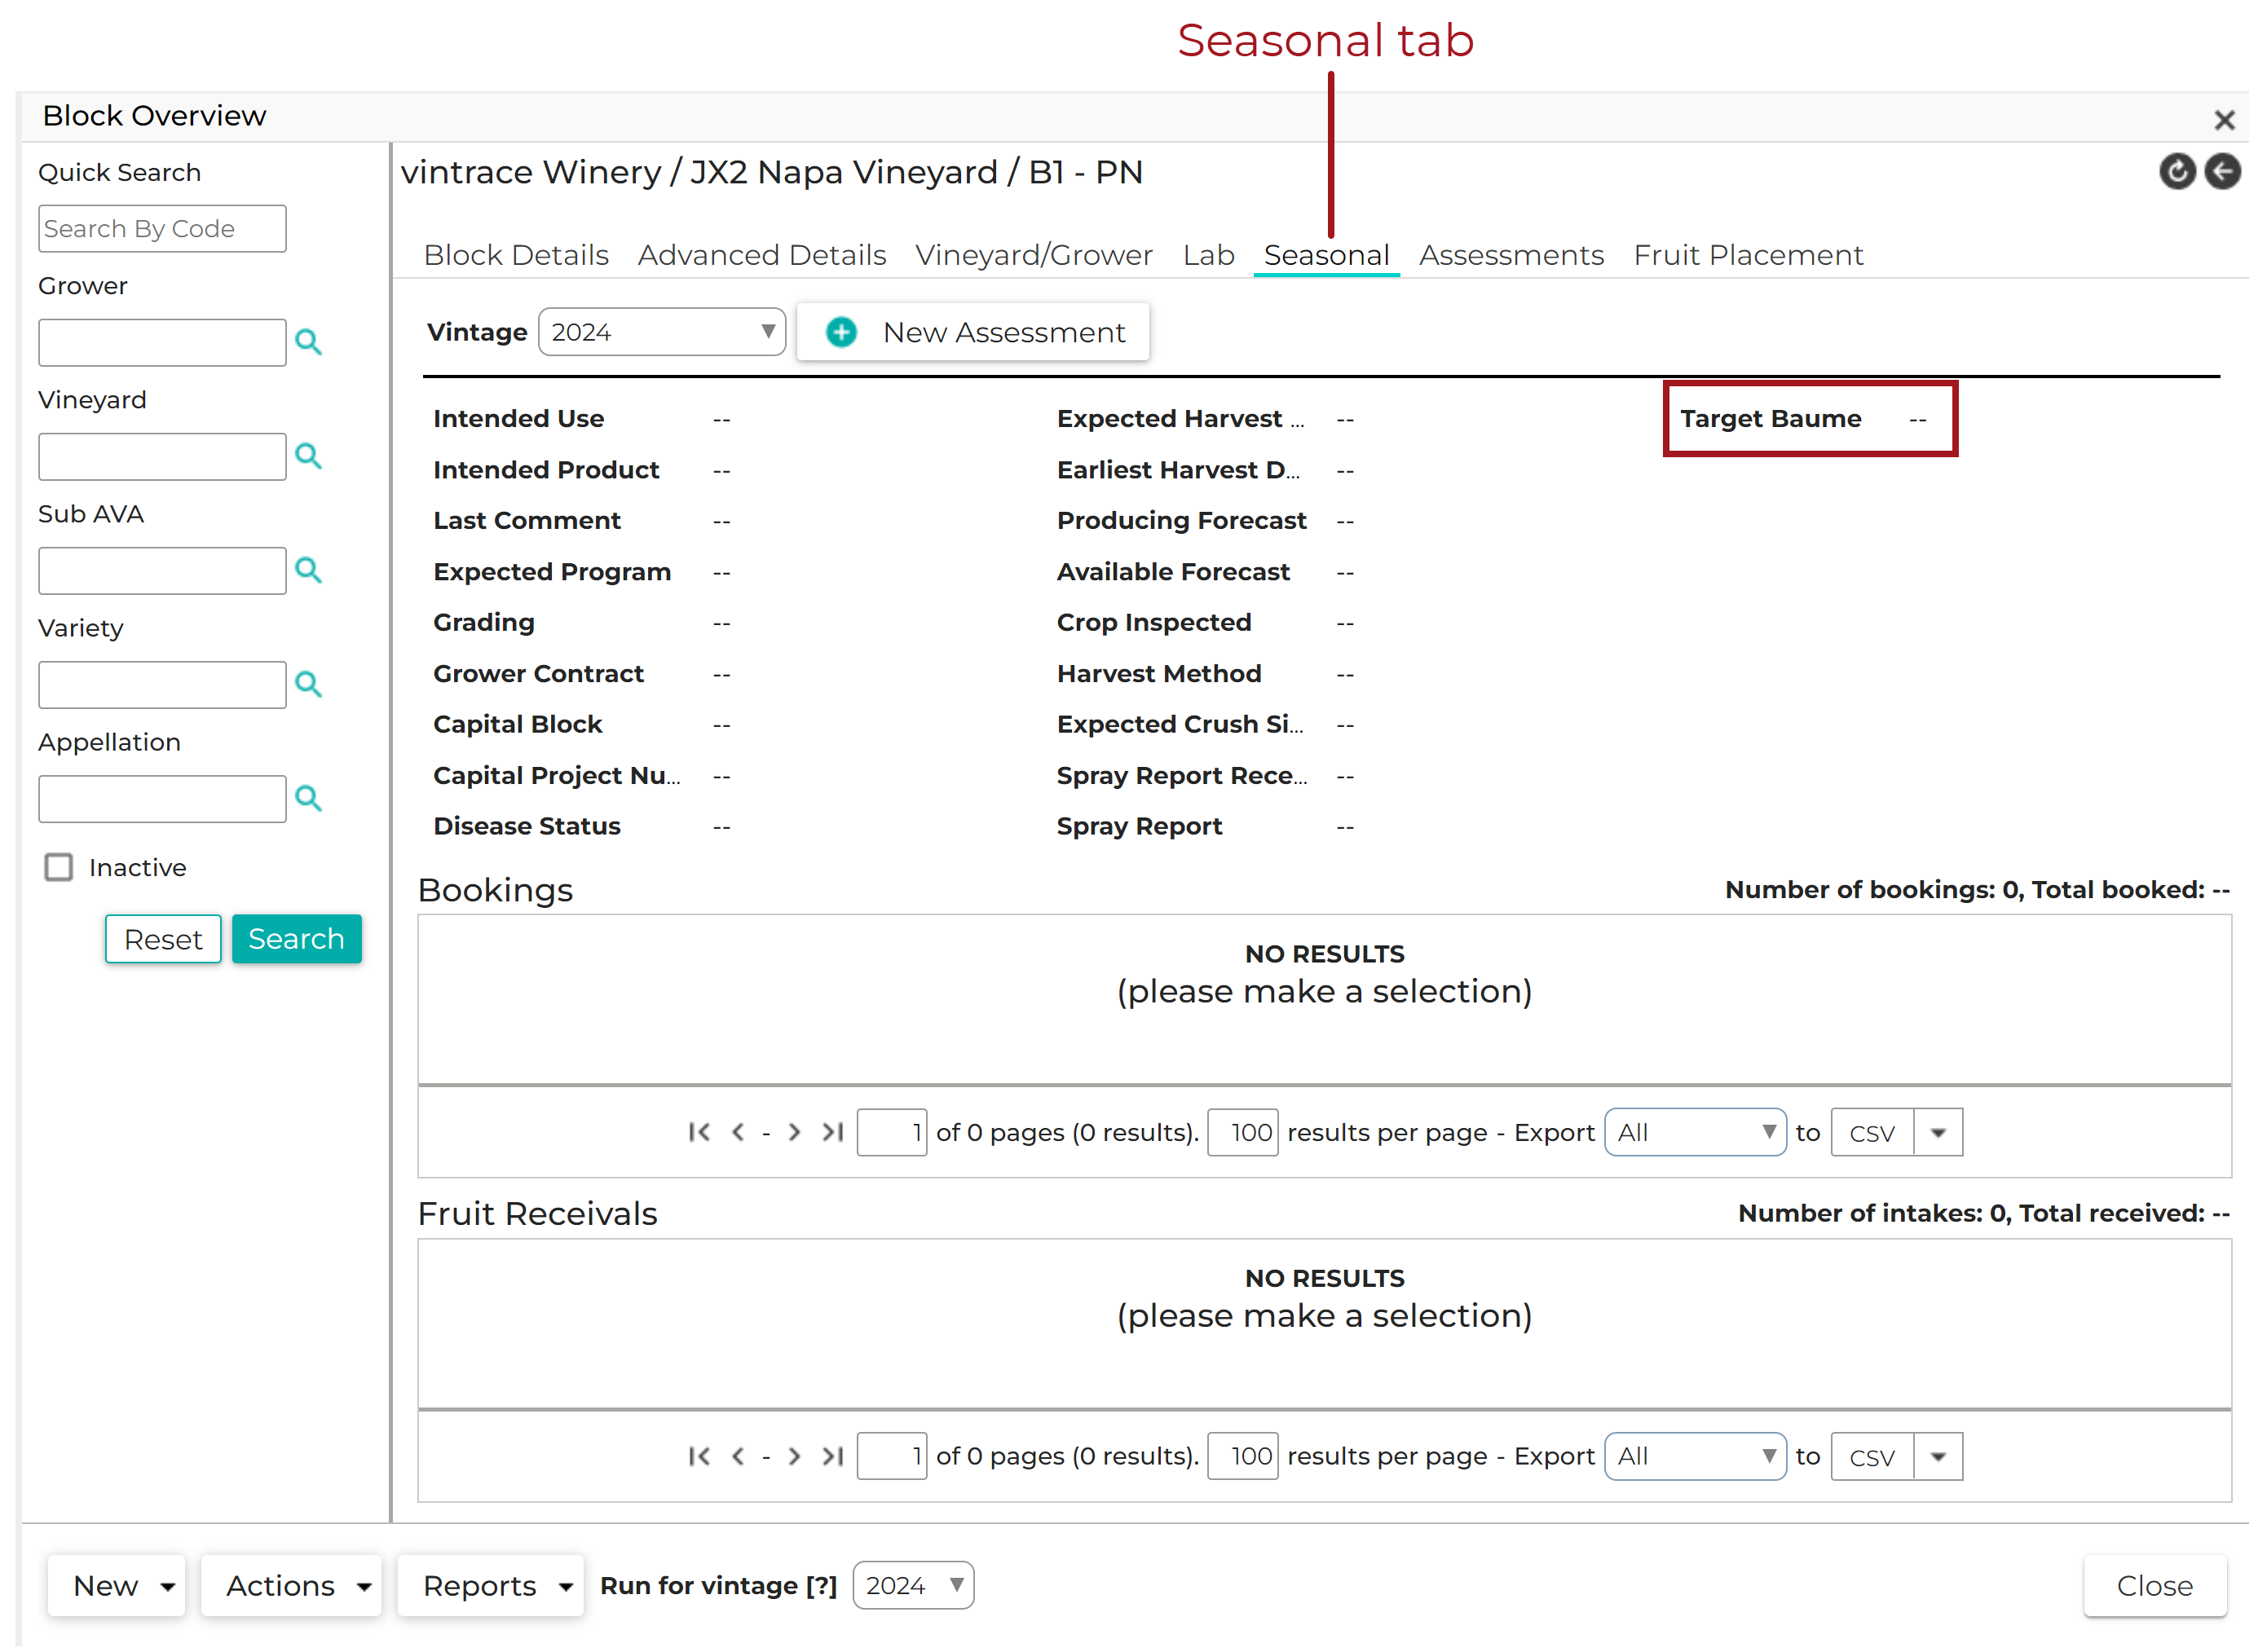Click the Reset button
This screenshot has height=1652, width=2267.
164,940
